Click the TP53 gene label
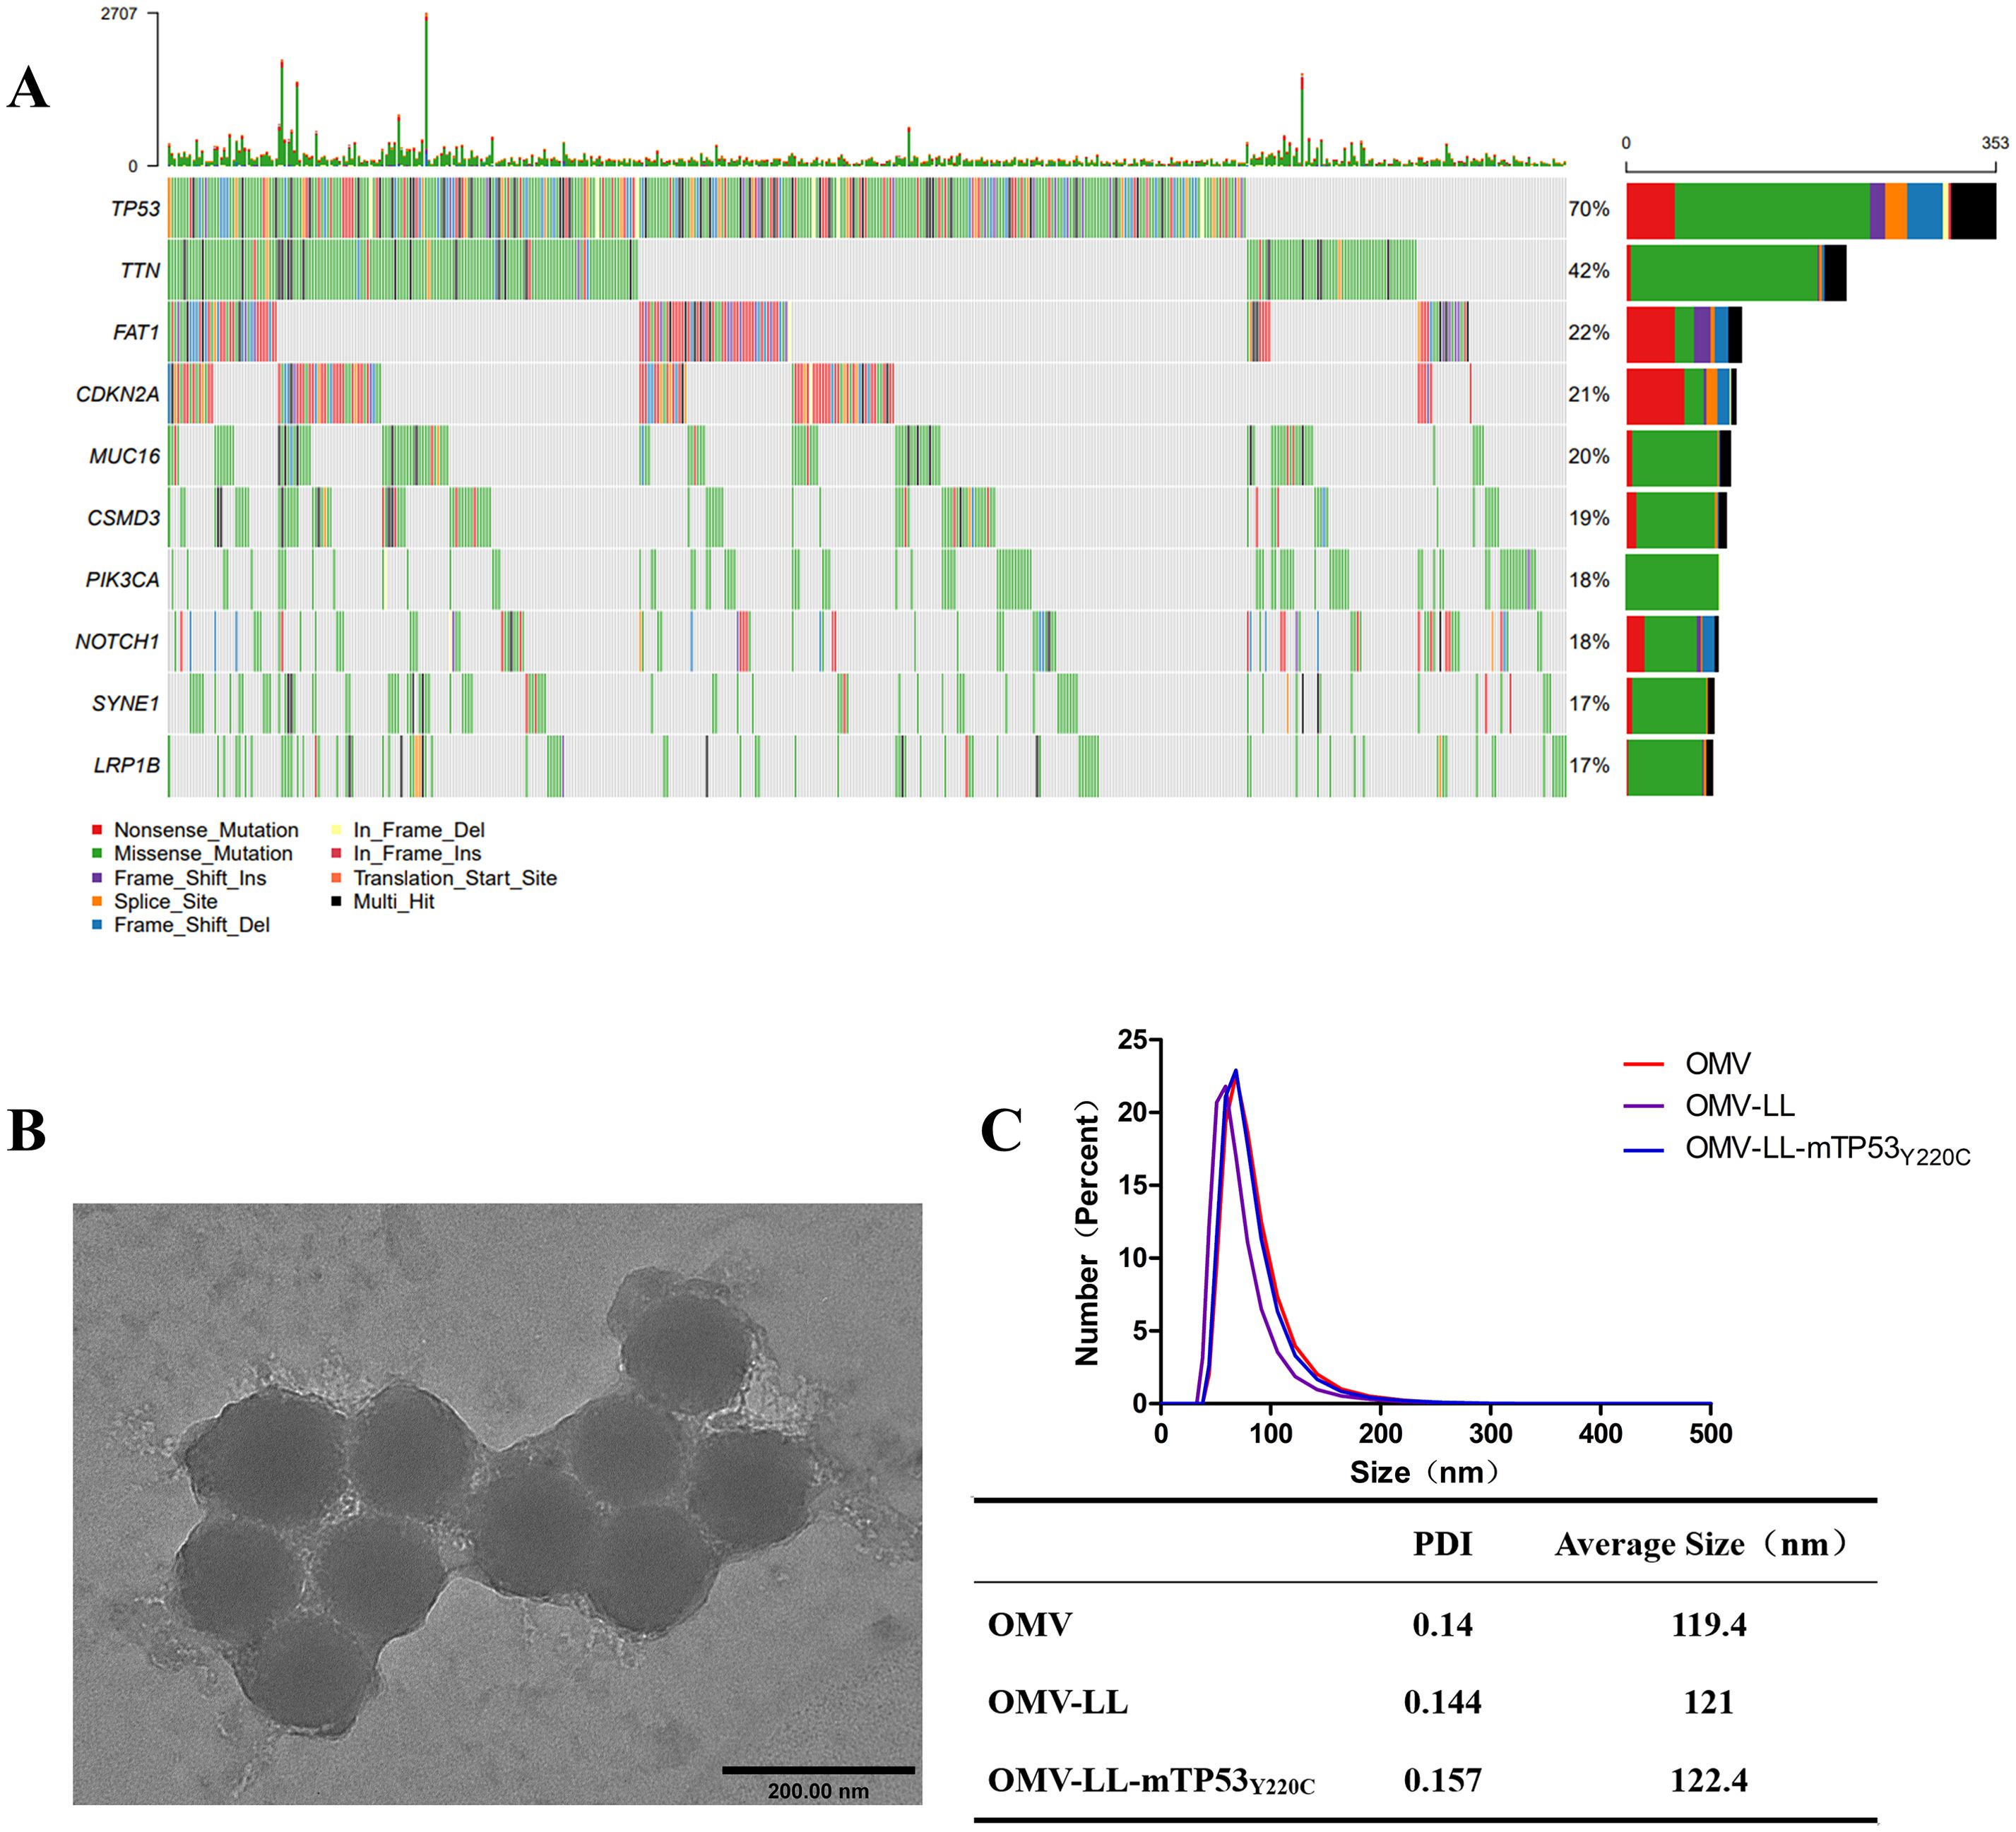 coord(135,209)
